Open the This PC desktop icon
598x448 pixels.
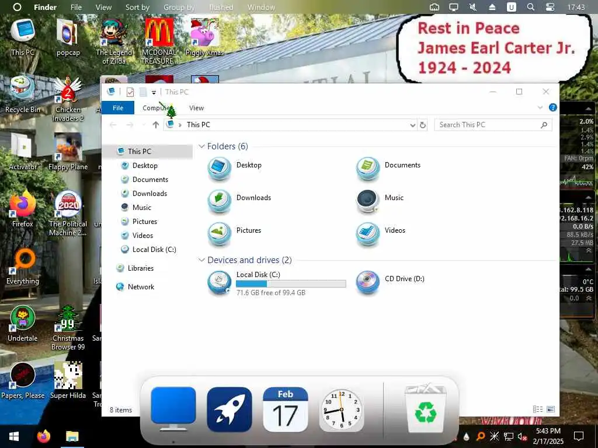23,37
